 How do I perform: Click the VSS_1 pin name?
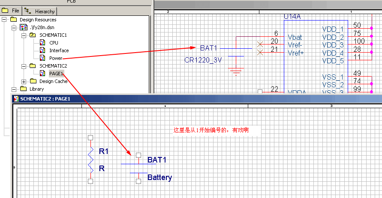(x=333, y=77)
